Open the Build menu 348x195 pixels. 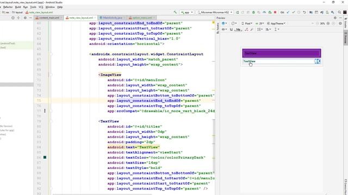point(18,7)
